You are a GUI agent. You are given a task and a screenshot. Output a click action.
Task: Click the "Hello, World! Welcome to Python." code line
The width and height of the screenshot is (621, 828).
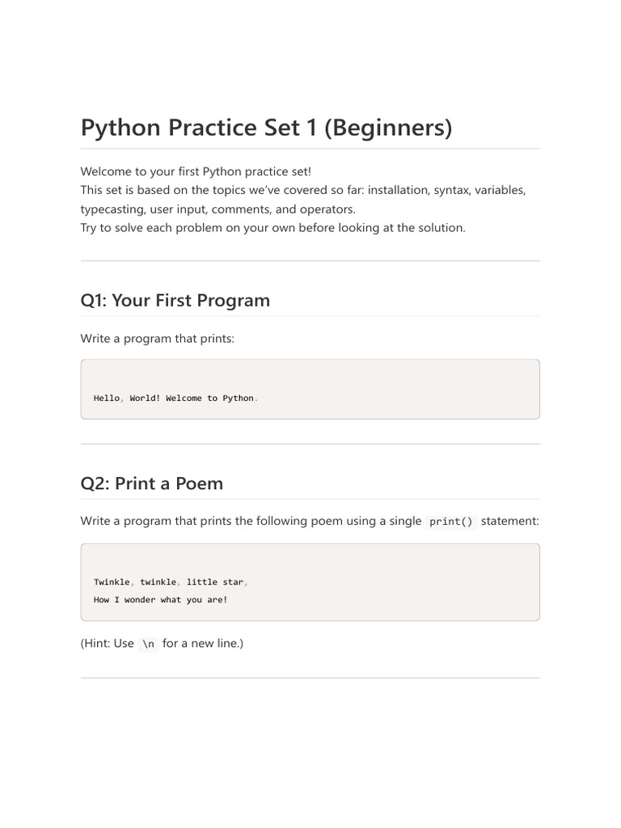[x=175, y=398]
